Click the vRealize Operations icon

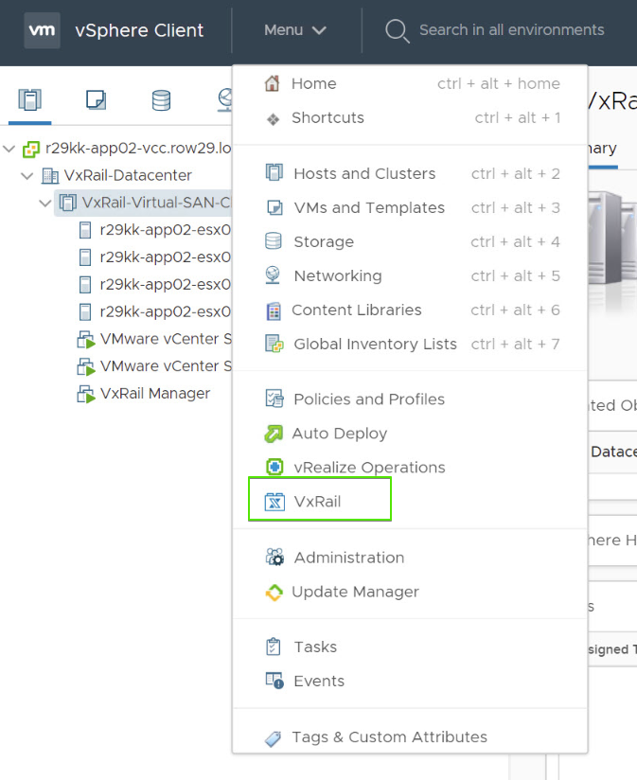coord(274,467)
